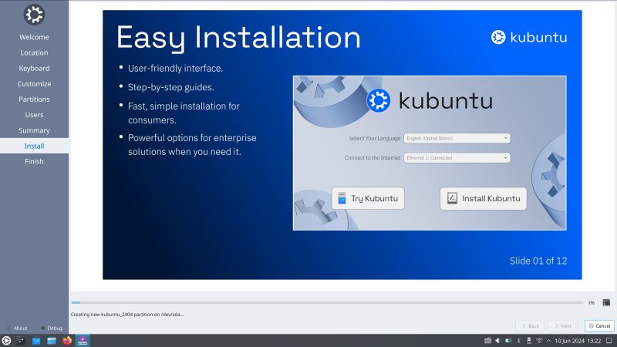The width and height of the screenshot is (617, 347).
Task: Select the Location step in the sidebar
Action: pos(34,52)
